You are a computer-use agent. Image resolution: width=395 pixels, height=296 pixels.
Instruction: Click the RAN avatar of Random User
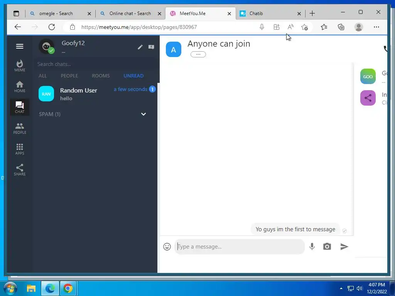[x=46, y=94]
